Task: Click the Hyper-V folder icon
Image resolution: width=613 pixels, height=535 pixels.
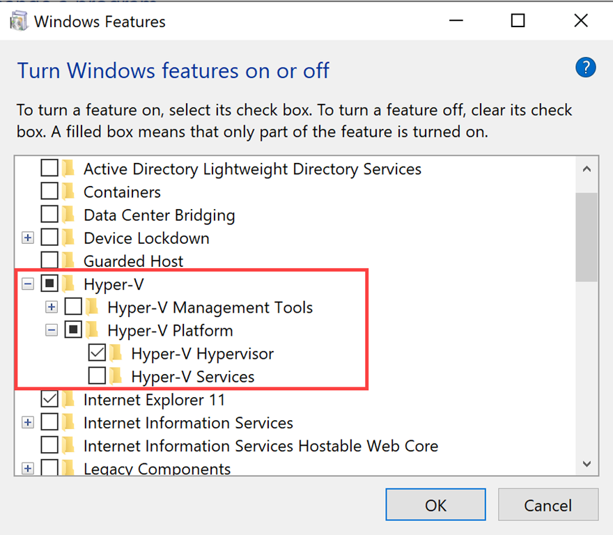Action: pos(68,284)
